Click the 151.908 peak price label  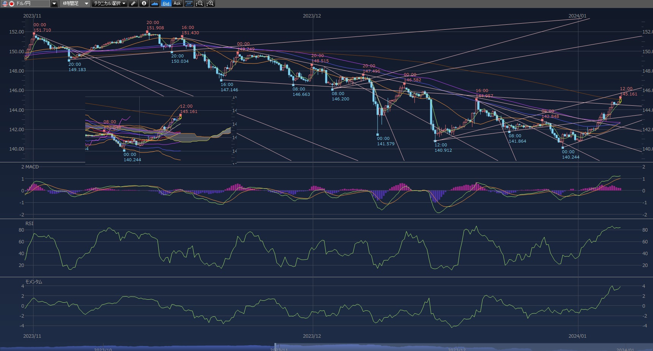(155, 28)
